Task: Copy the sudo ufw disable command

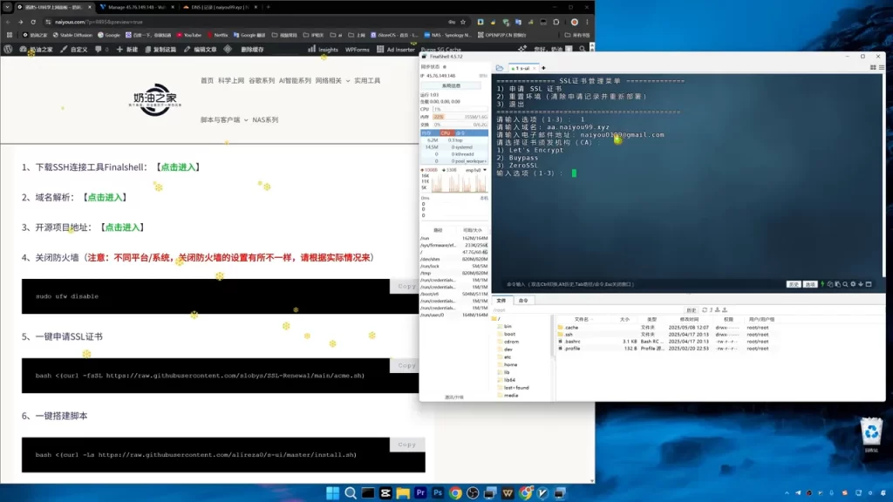Action: tap(406, 286)
